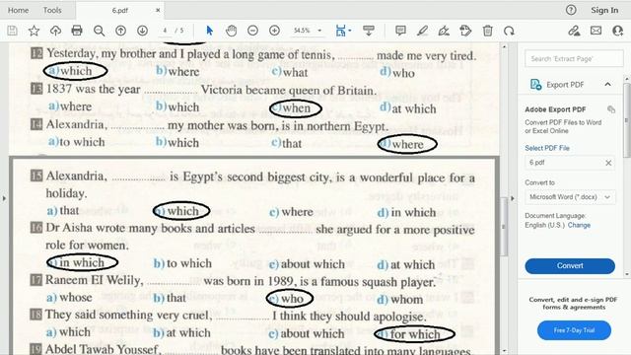Screen dimensions: 631x355
Task: Click the Search 'Extract Page' field
Action: pos(574,59)
